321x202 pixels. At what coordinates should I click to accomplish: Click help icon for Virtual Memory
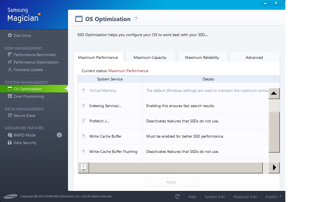(83, 90)
